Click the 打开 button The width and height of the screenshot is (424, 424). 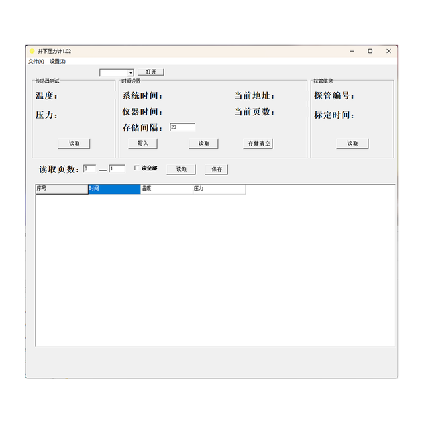click(151, 72)
